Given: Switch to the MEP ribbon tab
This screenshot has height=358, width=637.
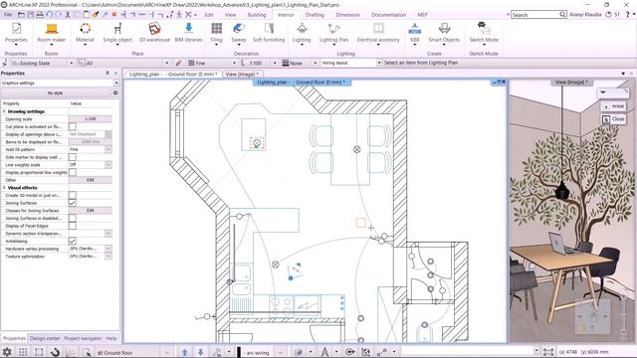Looking at the screenshot, I should [422, 15].
